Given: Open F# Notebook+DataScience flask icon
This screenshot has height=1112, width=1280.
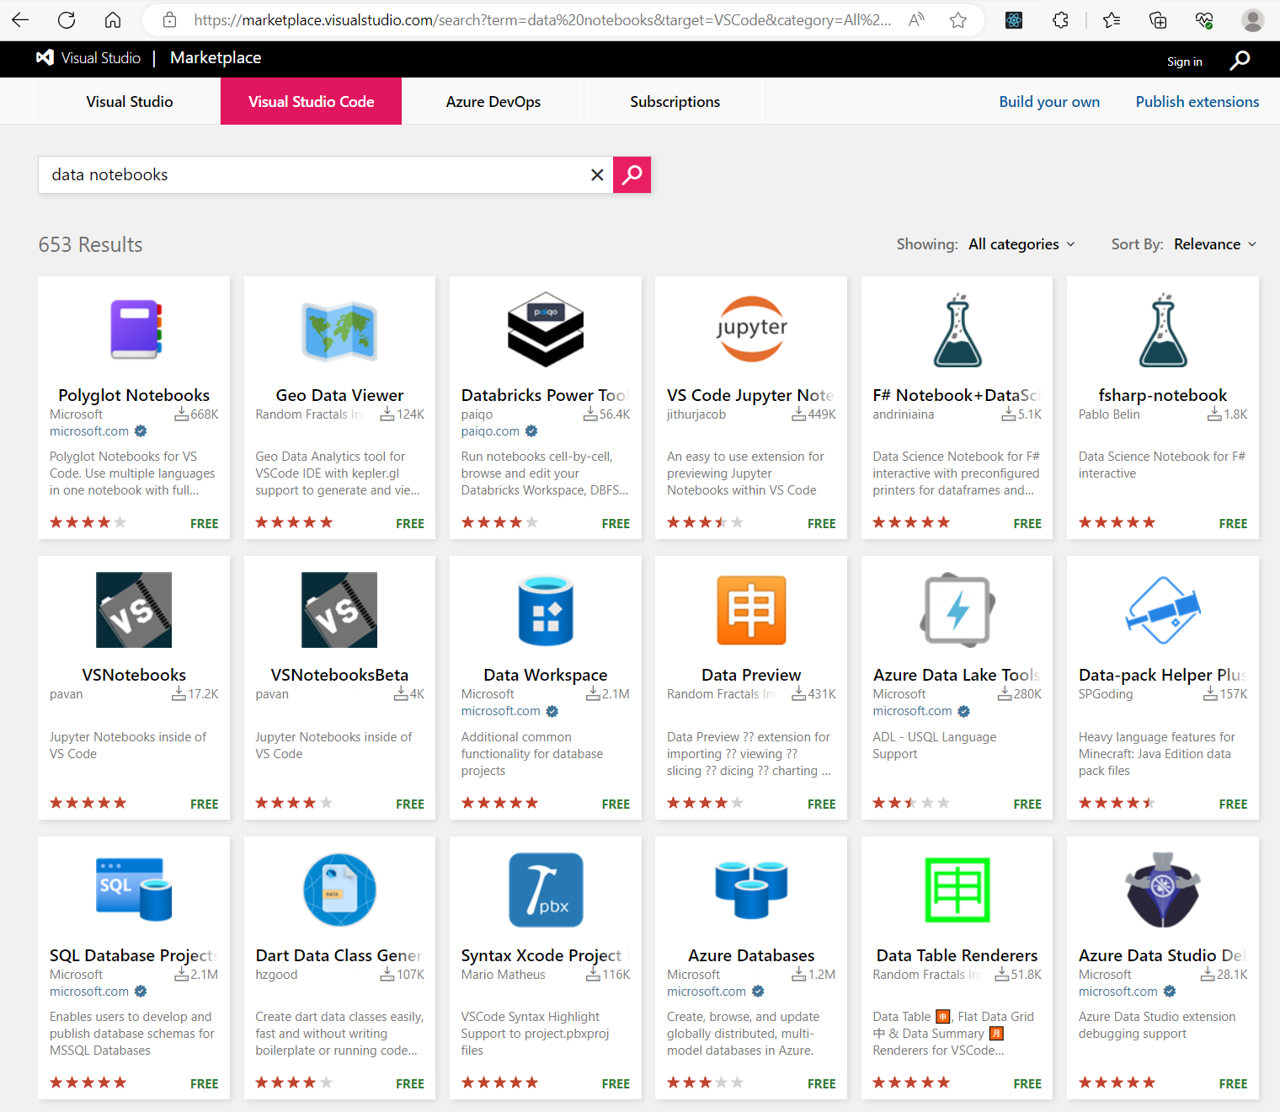Looking at the screenshot, I should click(x=957, y=330).
